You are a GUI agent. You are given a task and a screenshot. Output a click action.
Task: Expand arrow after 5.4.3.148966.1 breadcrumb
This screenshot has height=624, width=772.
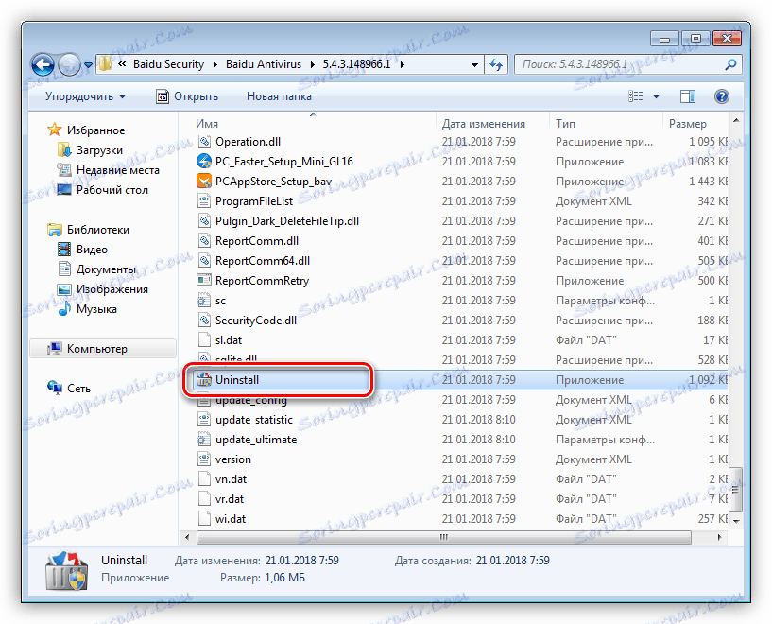point(403,64)
